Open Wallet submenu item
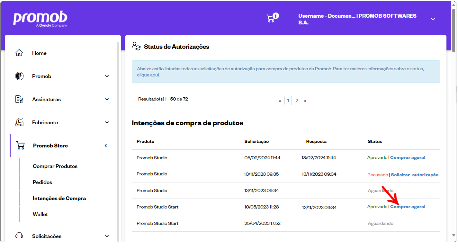458x248 pixels. 40,214
